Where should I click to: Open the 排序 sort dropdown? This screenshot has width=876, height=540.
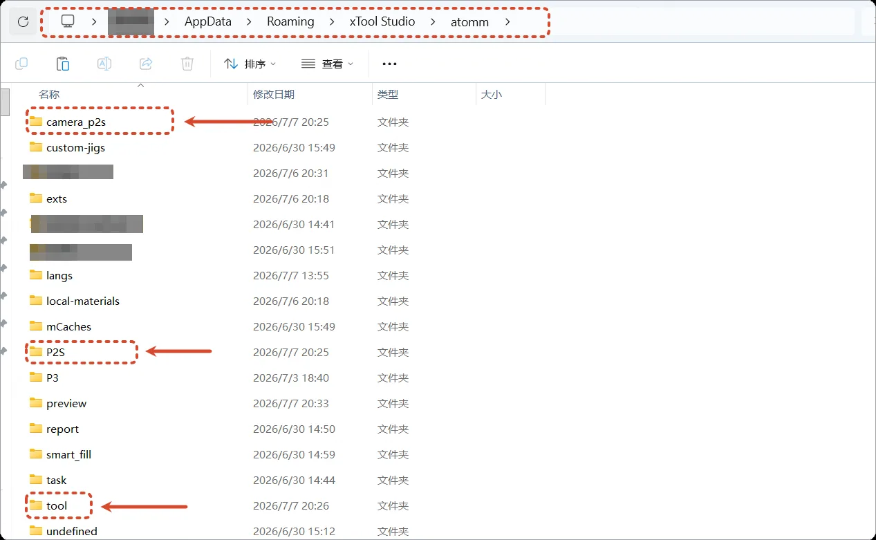click(x=250, y=64)
